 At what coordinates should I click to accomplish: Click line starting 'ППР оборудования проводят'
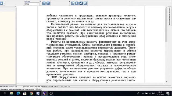(x=93, y=77)
